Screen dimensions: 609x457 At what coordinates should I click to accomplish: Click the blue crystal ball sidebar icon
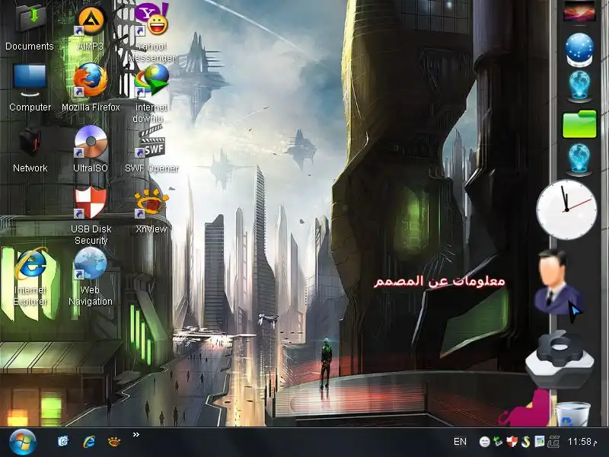point(579,50)
